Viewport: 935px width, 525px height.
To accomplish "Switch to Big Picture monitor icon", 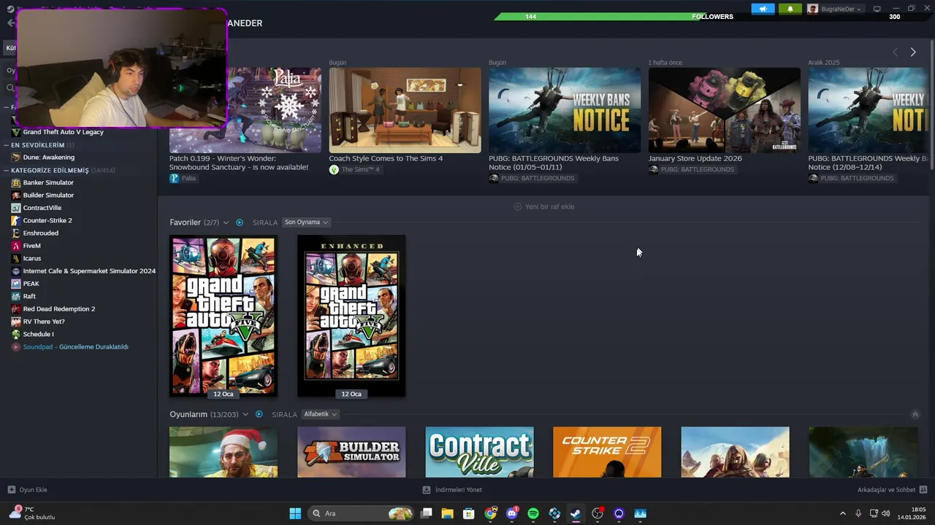I will pos(877,9).
